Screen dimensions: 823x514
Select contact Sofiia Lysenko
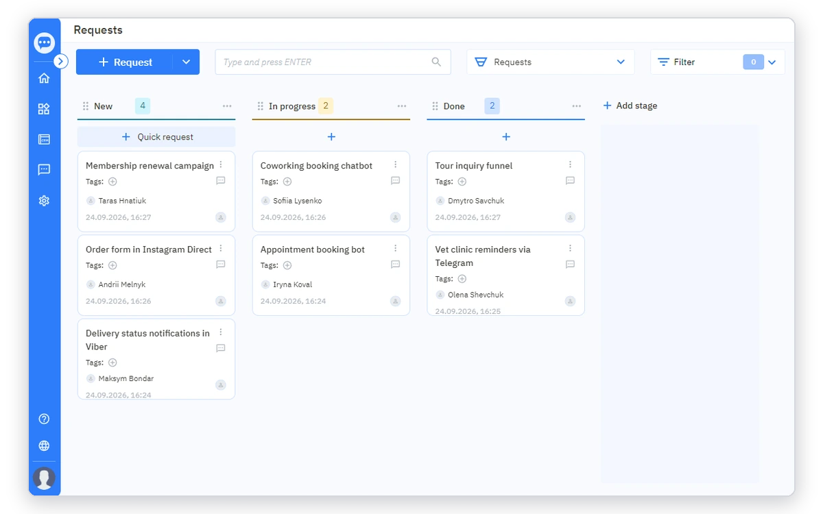tap(298, 201)
